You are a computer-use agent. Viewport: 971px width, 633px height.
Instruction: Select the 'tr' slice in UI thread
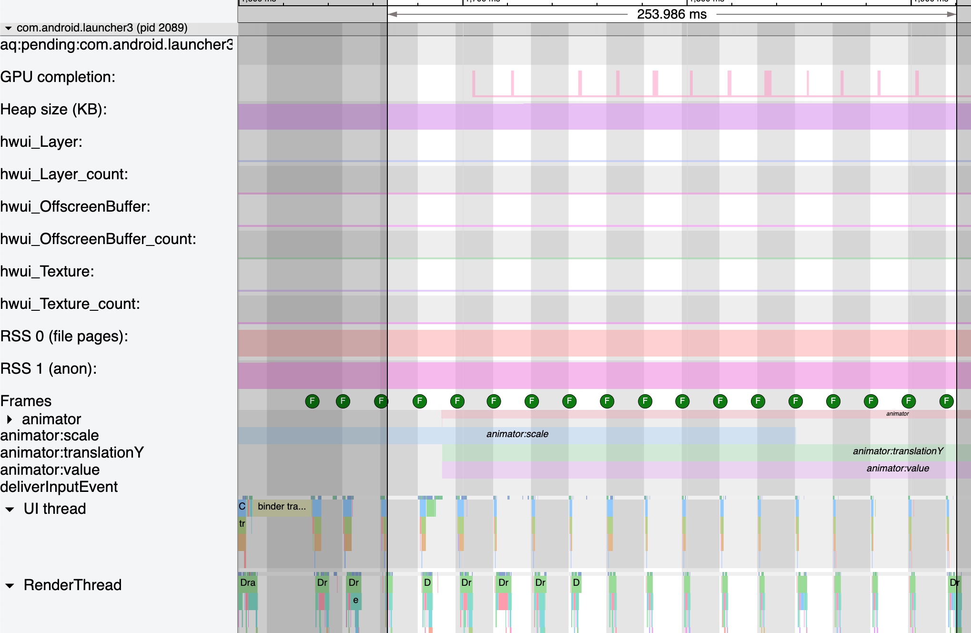tap(242, 524)
